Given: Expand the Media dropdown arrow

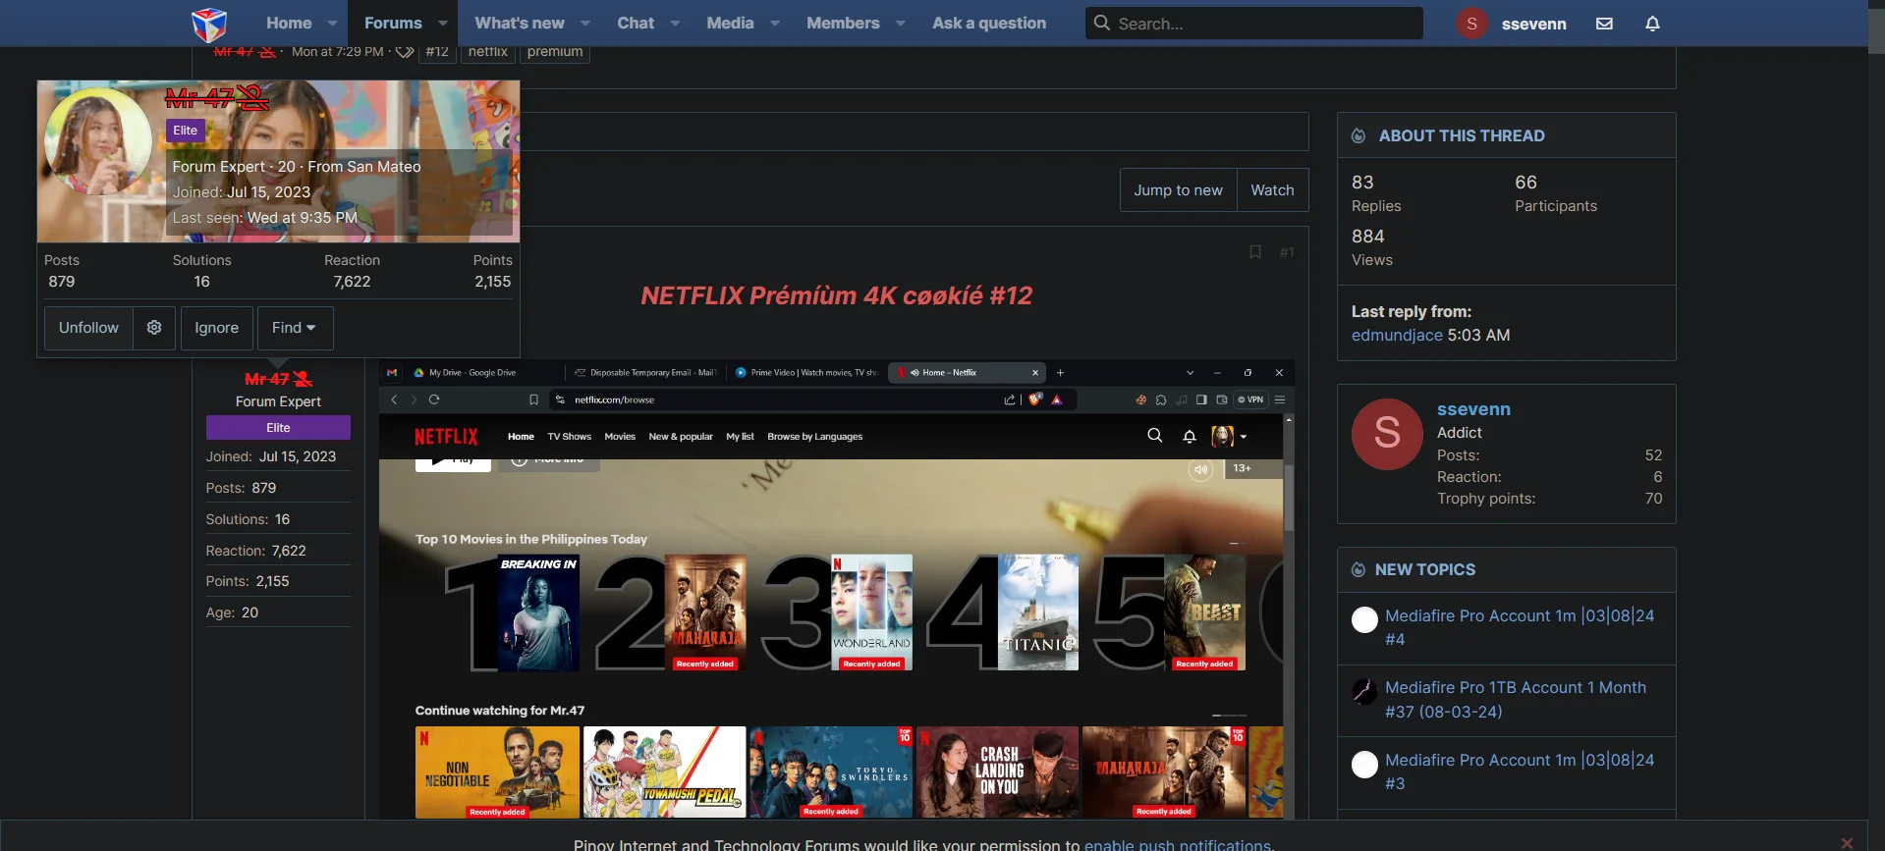Looking at the screenshot, I should click(775, 24).
